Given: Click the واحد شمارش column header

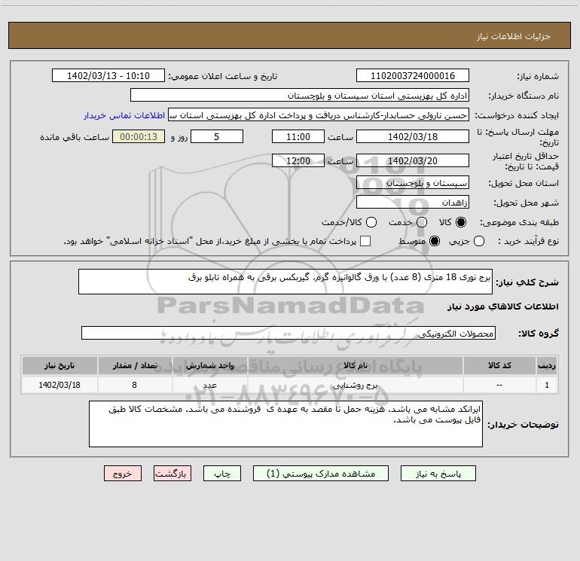Looking at the screenshot, I should tap(209, 365).
